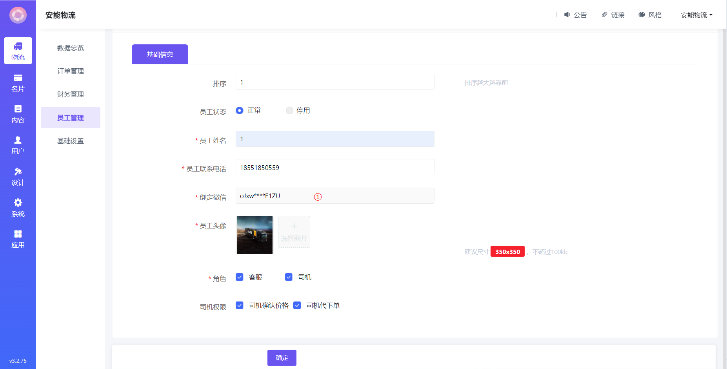Click the 员工联系电话 input field
The width and height of the screenshot is (727, 369).
point(335,167)
